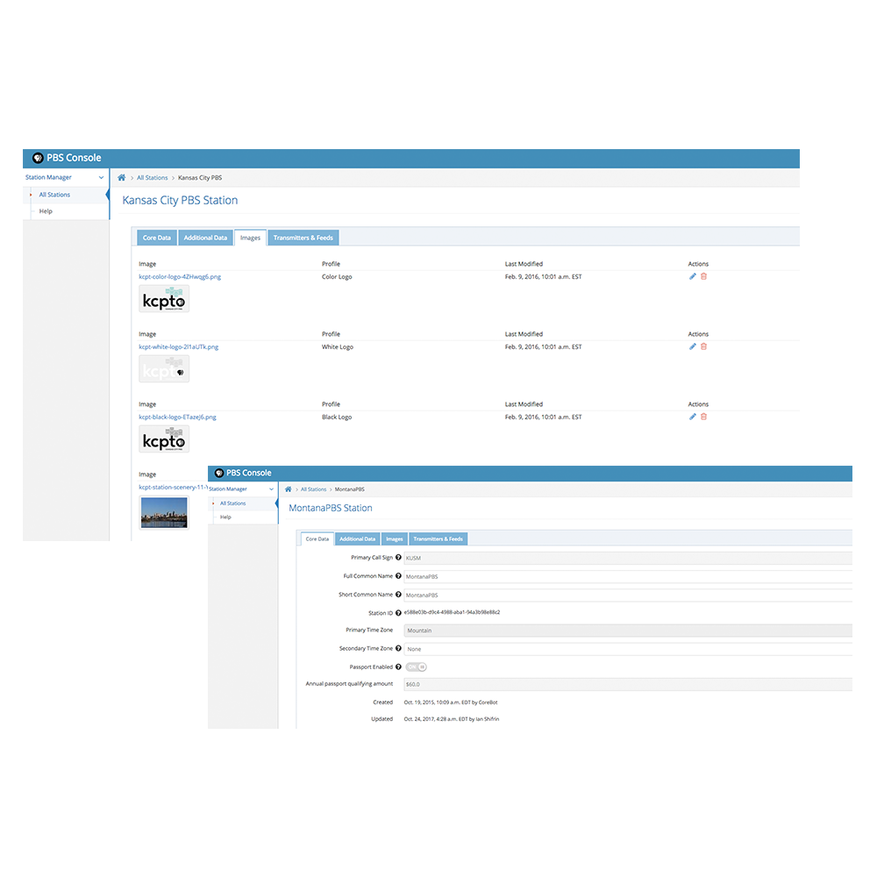Show help for Short Common Name field

(x=398, y=595)
